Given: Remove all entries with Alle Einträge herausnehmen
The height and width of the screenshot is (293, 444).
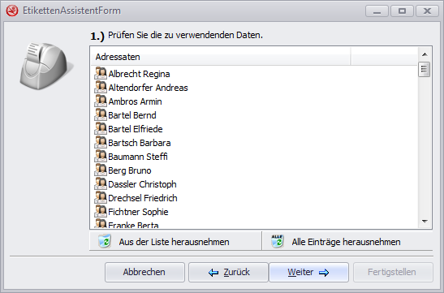Looking at the screenshot, I should click(347, 242).
